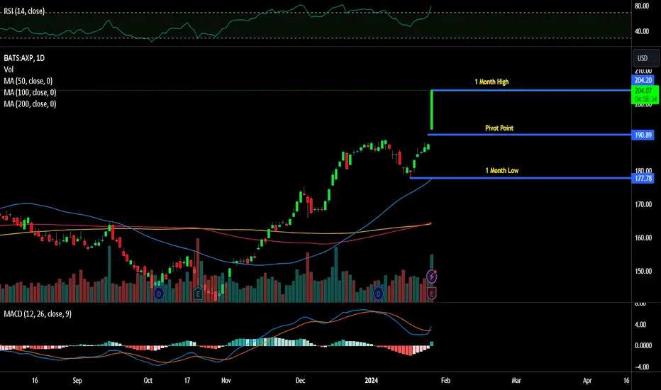Open the USD currency selector

(646, 58)
